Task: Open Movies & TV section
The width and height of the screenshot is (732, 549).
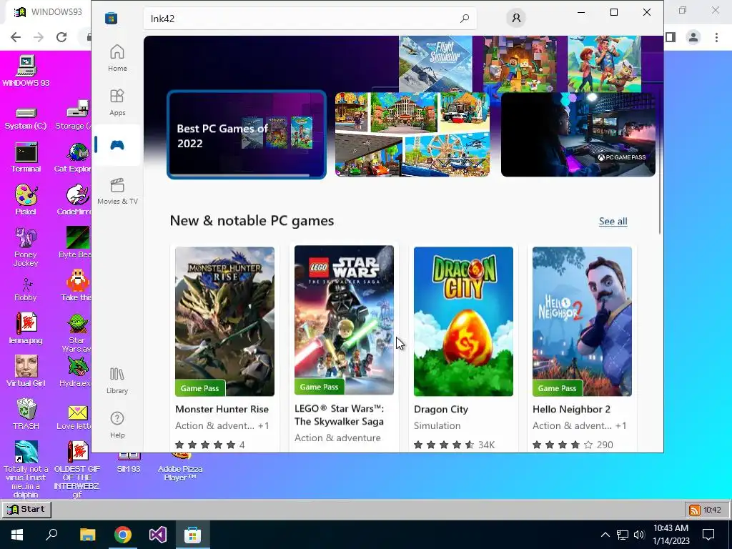Action: (117, 191)
